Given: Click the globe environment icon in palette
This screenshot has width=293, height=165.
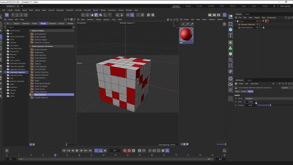Looking at the screenshot, I should (x=230, y=78).
